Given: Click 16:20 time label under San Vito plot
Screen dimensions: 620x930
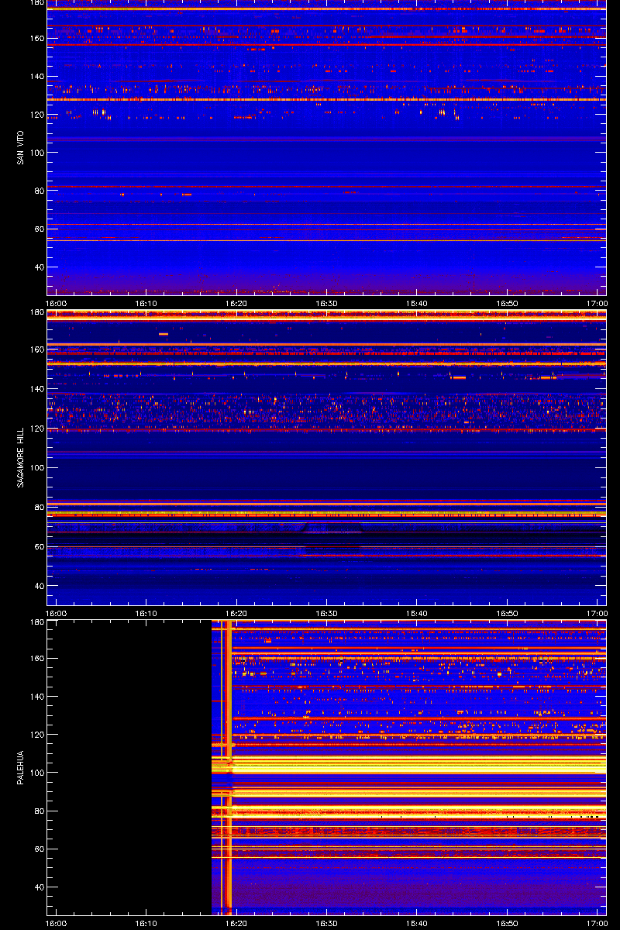Looking at the screenshot, I should tap(236, 304).
